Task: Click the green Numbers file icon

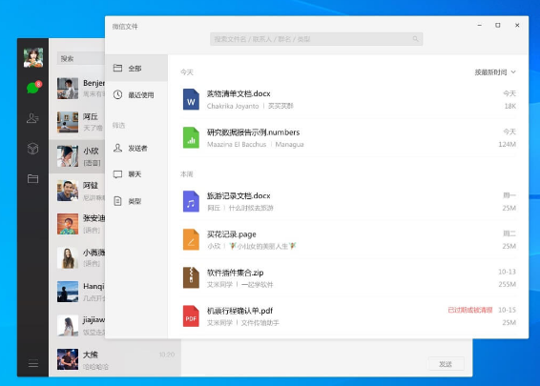Action: pos(191,137)
